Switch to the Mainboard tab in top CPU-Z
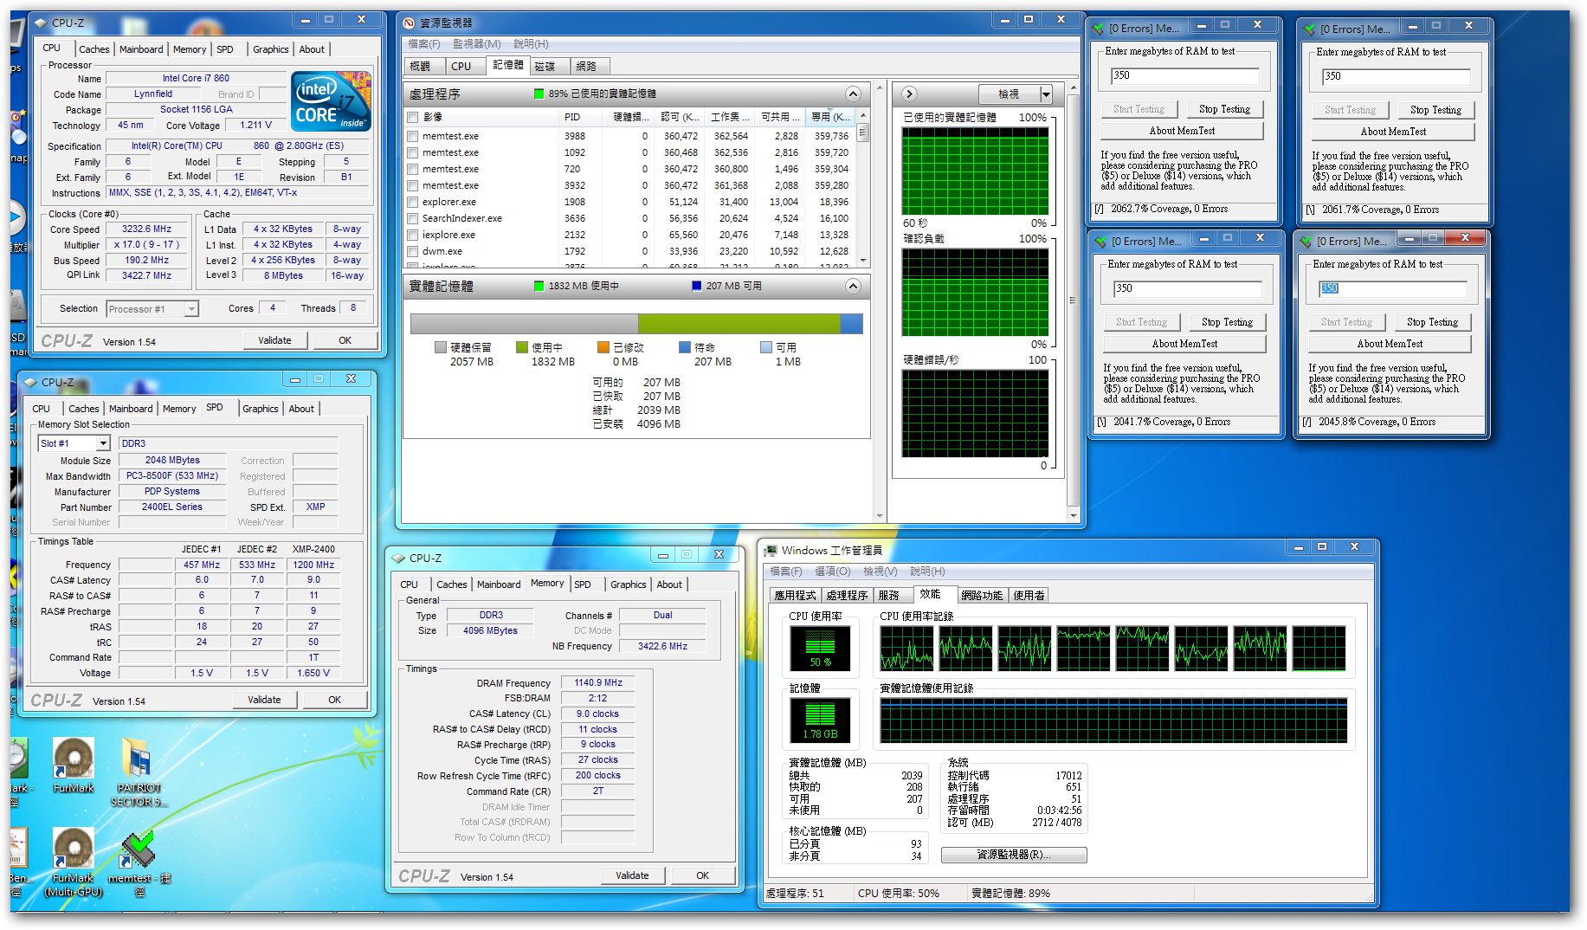1587x930 pixels. coord(141,49)
